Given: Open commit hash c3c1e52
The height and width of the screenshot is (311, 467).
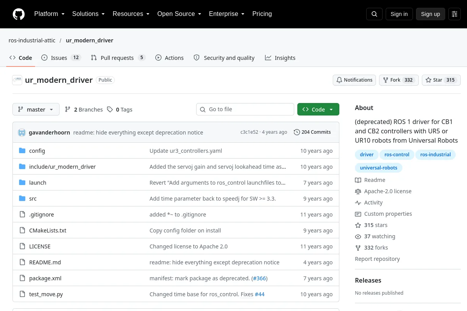Looking at the screenshot, I should point(249,132).
